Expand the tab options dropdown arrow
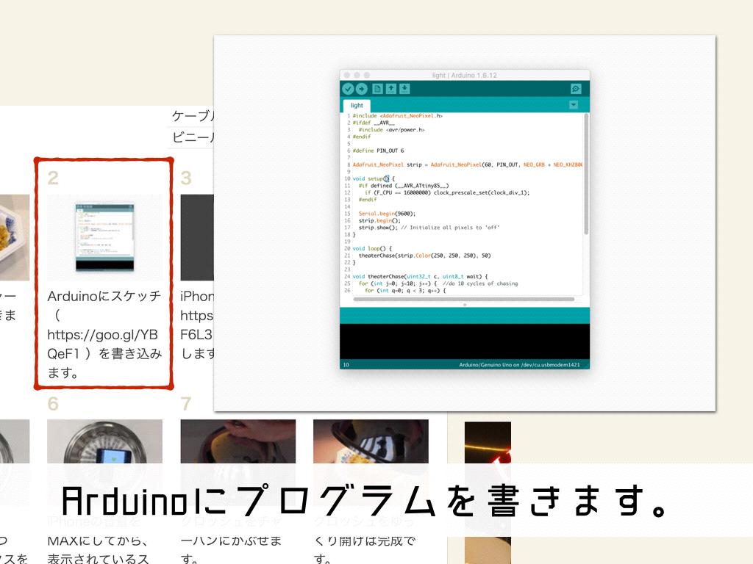Image resolution: width=753 pixels, height=564 pixels. (574, 105)
